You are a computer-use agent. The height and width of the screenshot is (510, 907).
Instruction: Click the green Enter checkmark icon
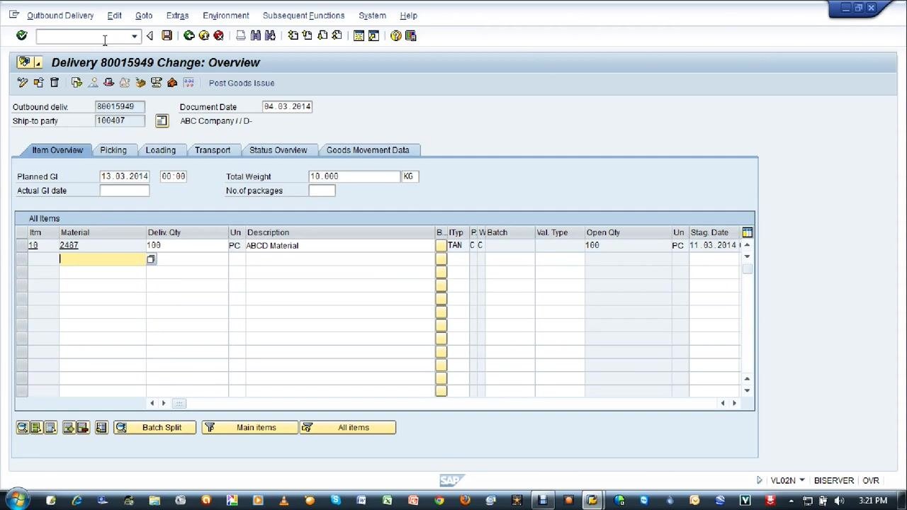[x=21, y=35]
